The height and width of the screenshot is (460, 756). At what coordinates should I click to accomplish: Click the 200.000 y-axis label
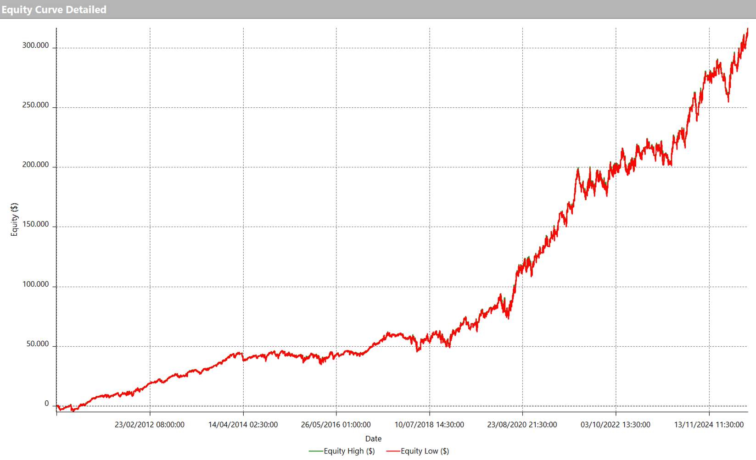(x=35, y=165)
